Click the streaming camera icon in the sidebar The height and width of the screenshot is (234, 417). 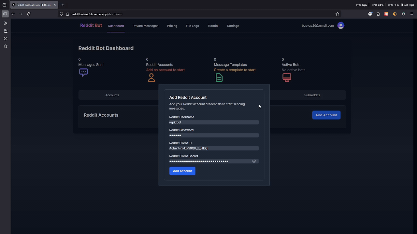[6, 31]
